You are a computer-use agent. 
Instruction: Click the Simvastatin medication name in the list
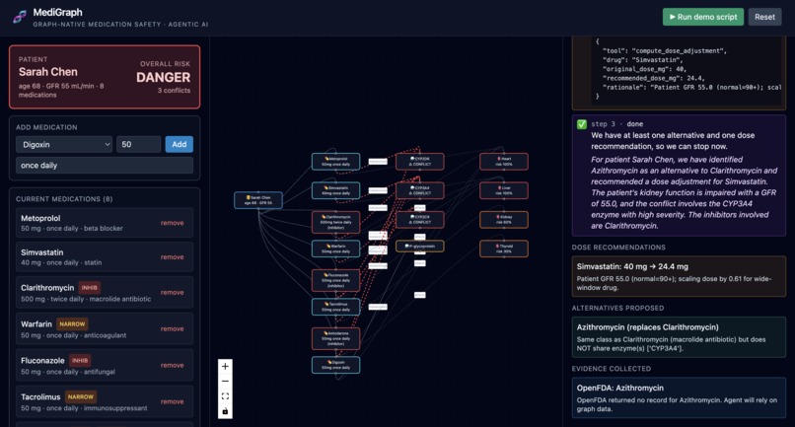(x=42, y=252)
